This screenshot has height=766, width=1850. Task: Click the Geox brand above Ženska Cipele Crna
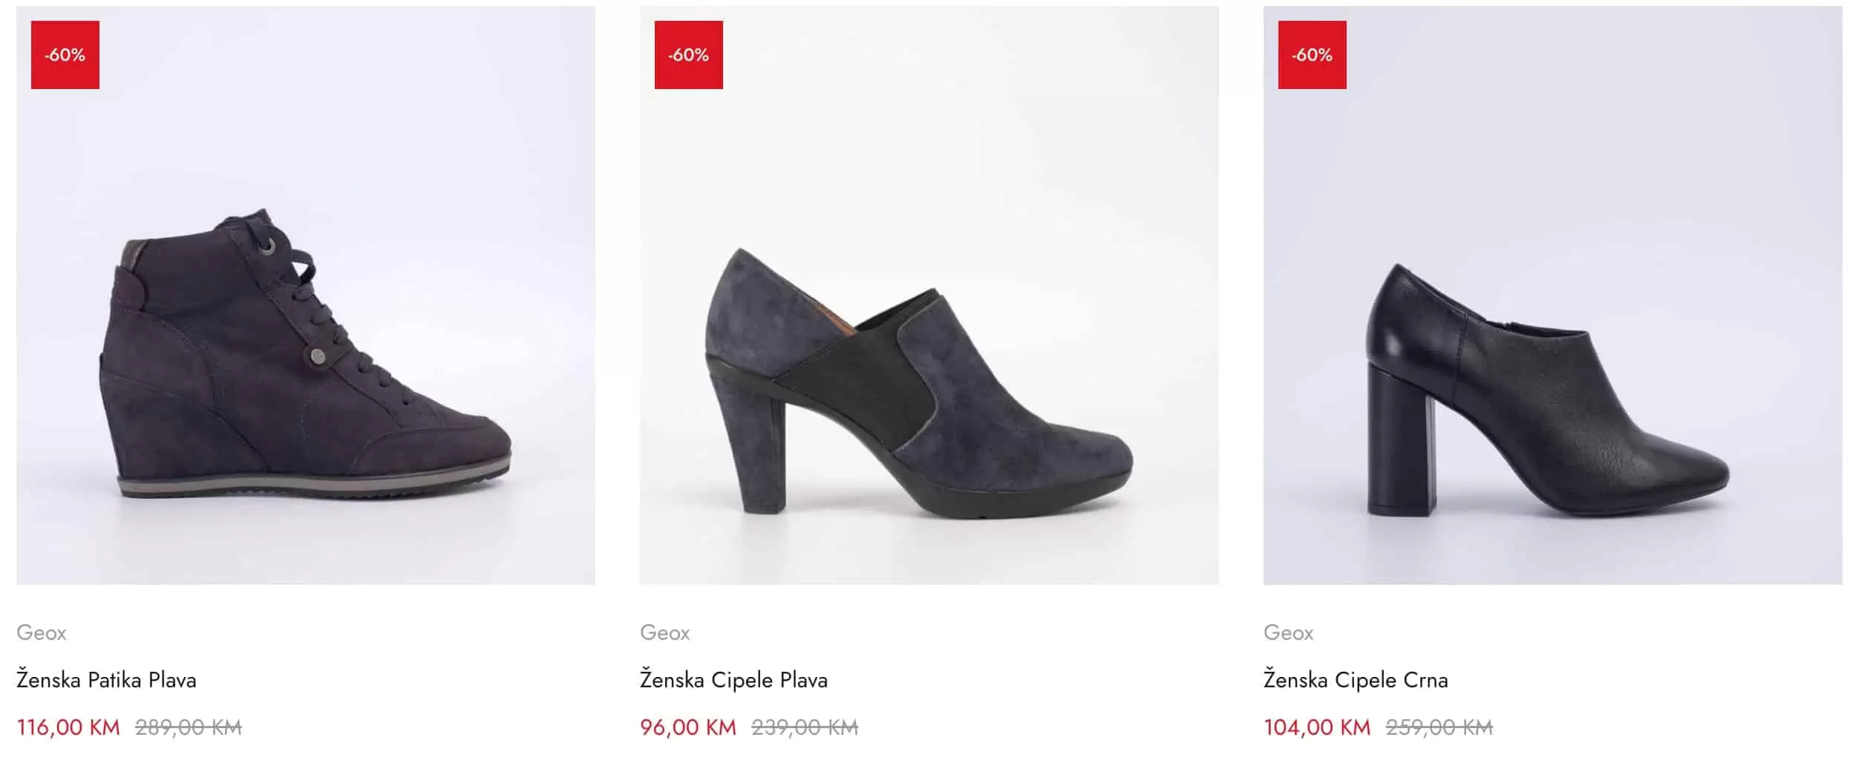click(1289, 632)
